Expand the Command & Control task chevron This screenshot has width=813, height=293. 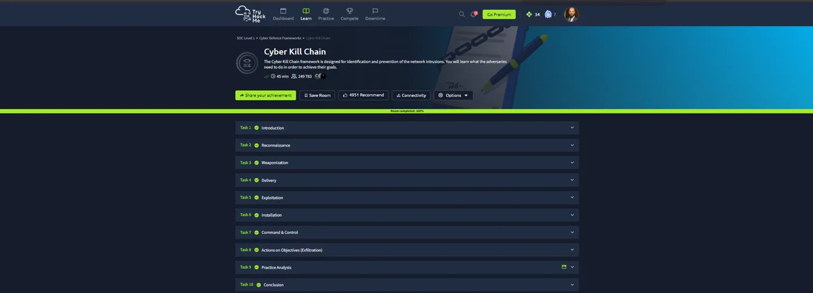pos(572,232)
